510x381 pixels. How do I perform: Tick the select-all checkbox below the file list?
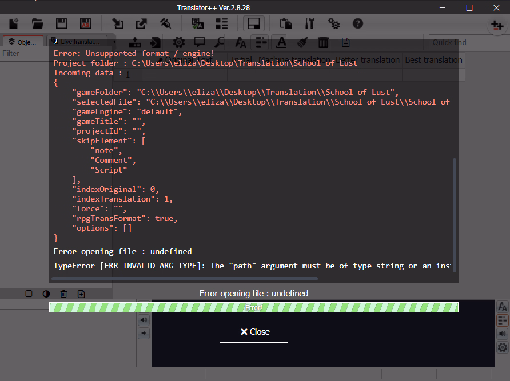(x=29, y=294)
